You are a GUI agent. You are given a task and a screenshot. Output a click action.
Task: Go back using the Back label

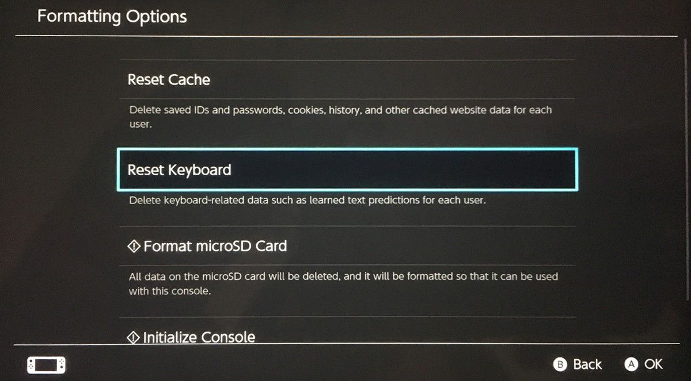point(587,364)
